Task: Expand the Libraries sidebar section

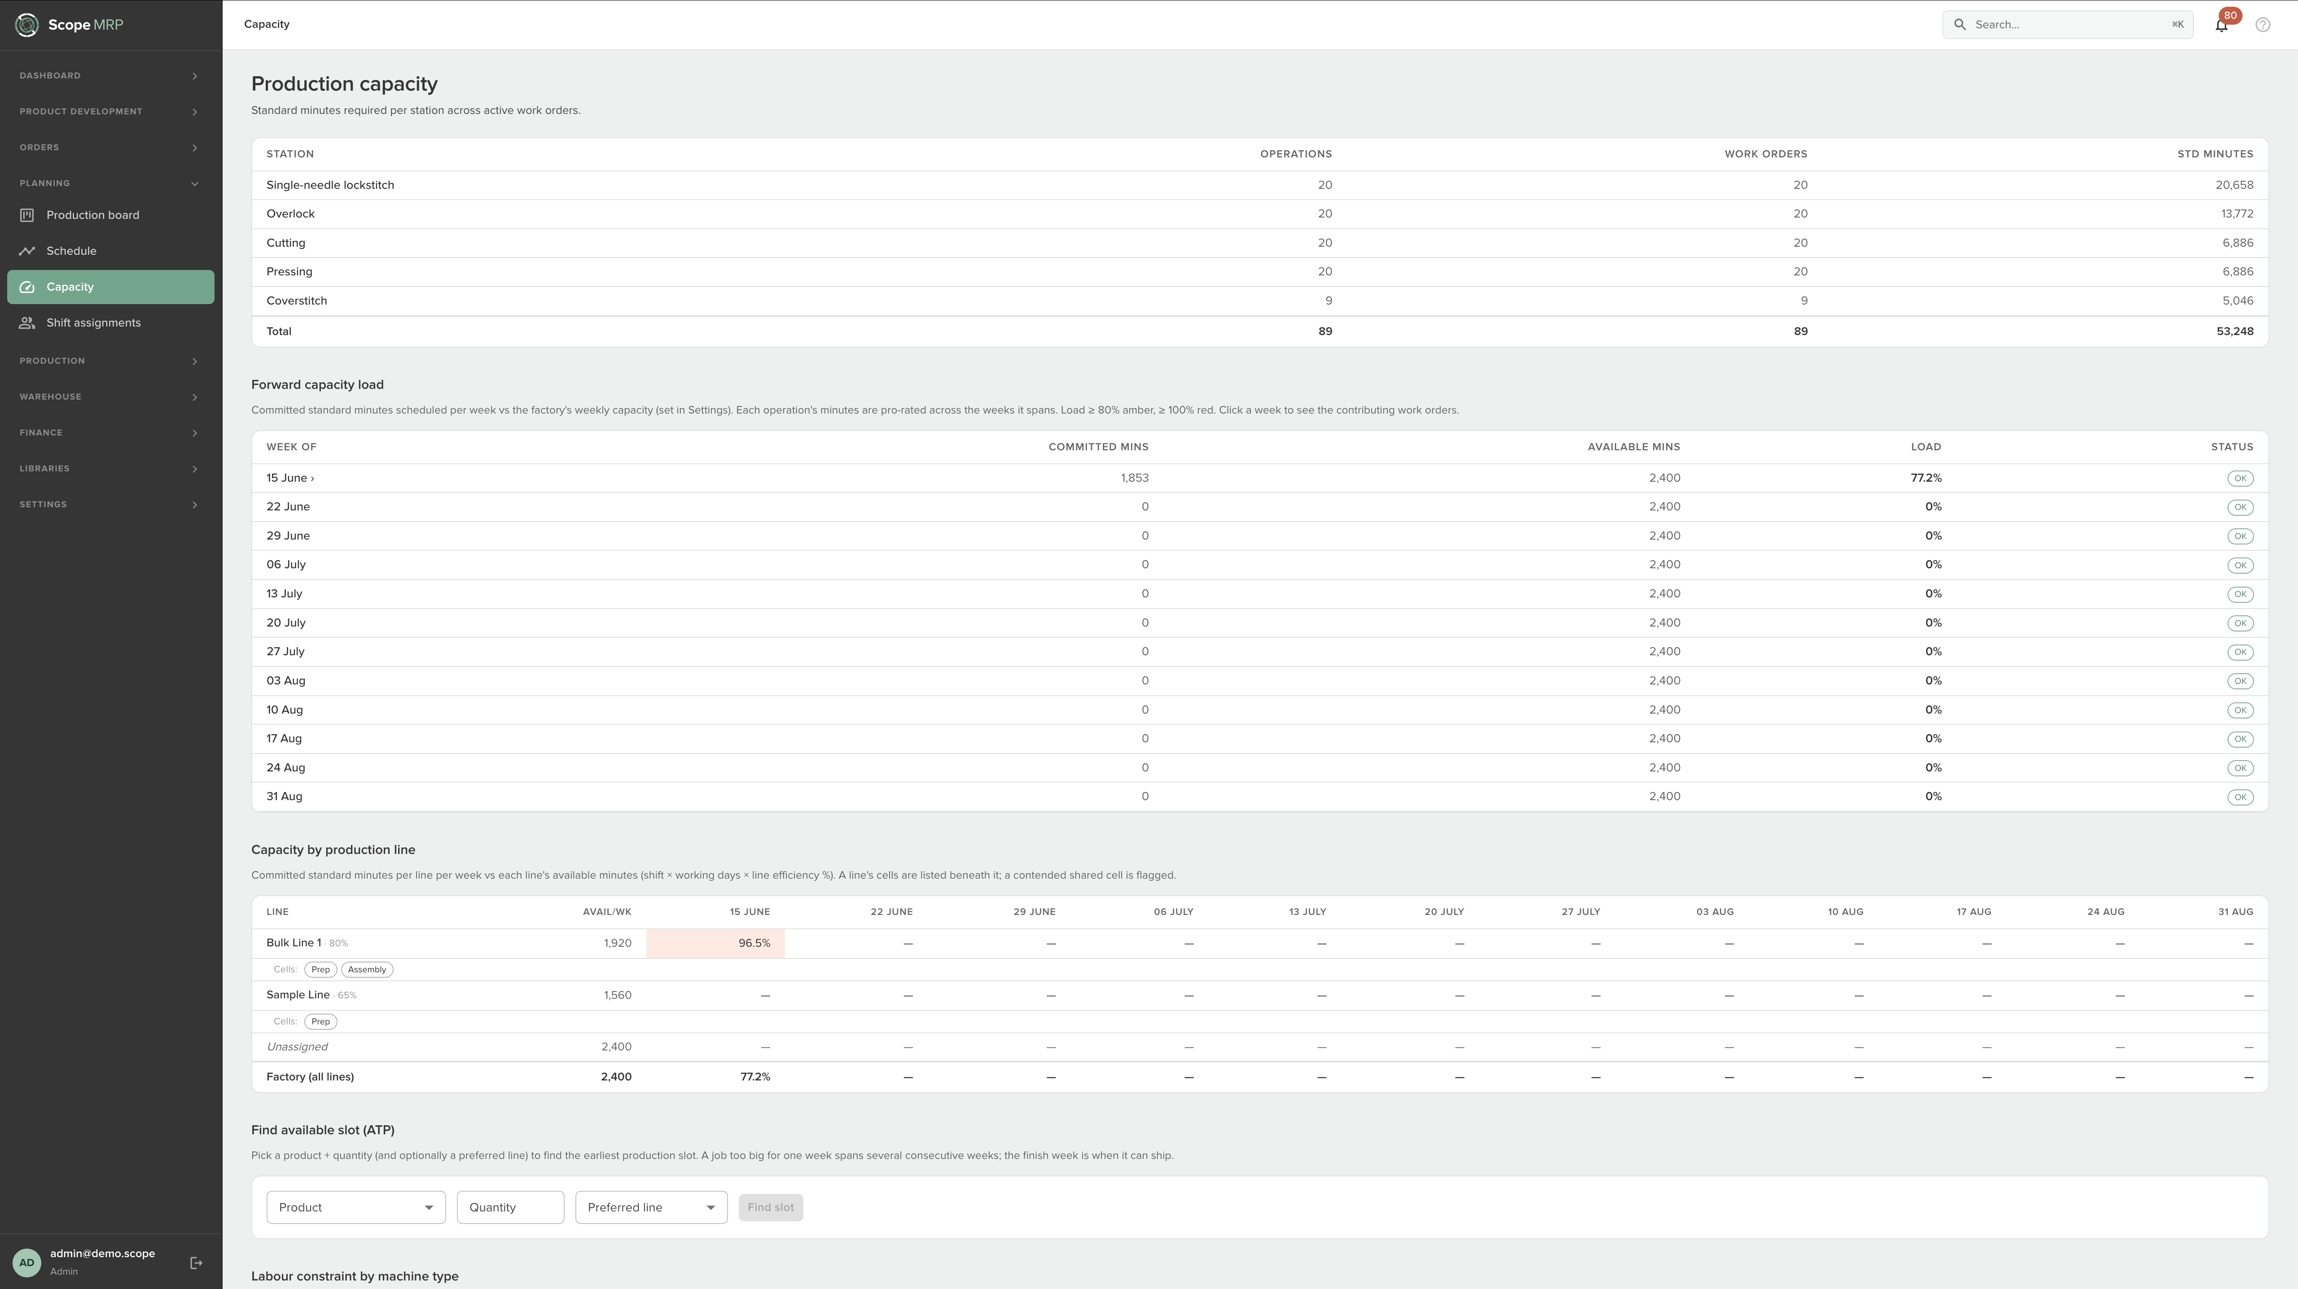Action: [110, 469]
